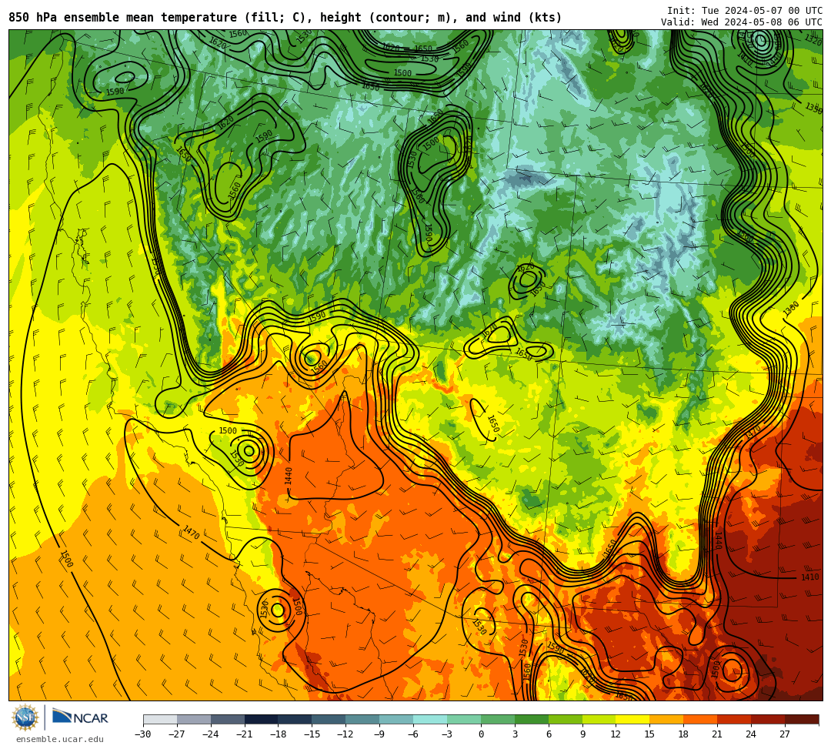Select the Init: Tue 2024-05-07 00 UTC text
Image resolution: width=831 pixels, height=749 pixels.
(745, 10)
